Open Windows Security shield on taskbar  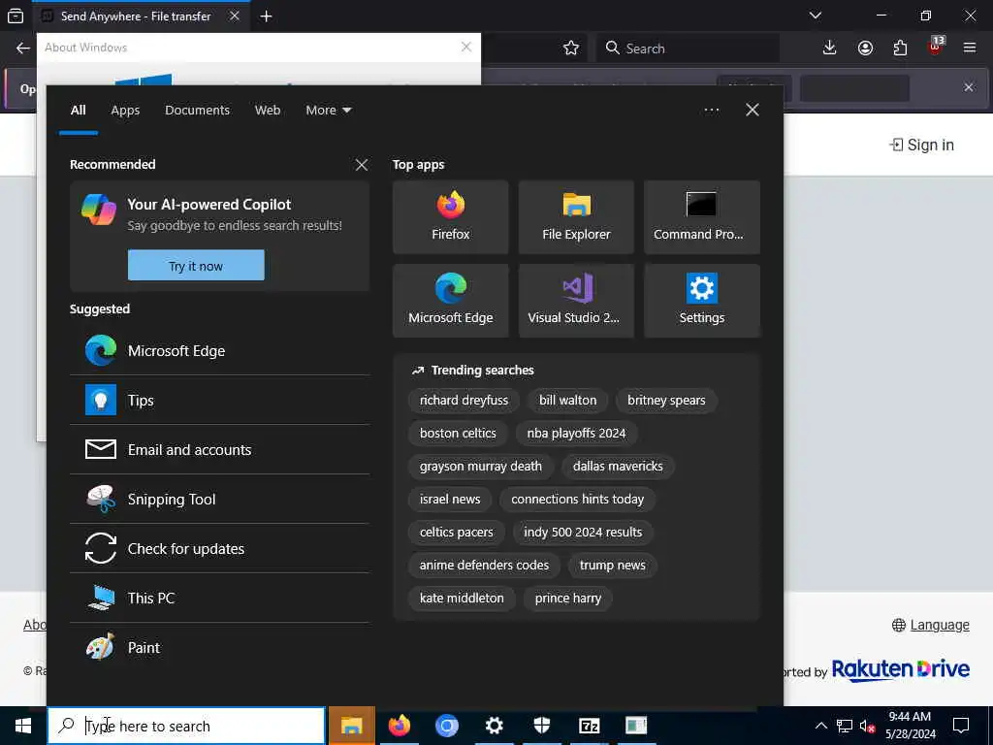pos(541,726)
